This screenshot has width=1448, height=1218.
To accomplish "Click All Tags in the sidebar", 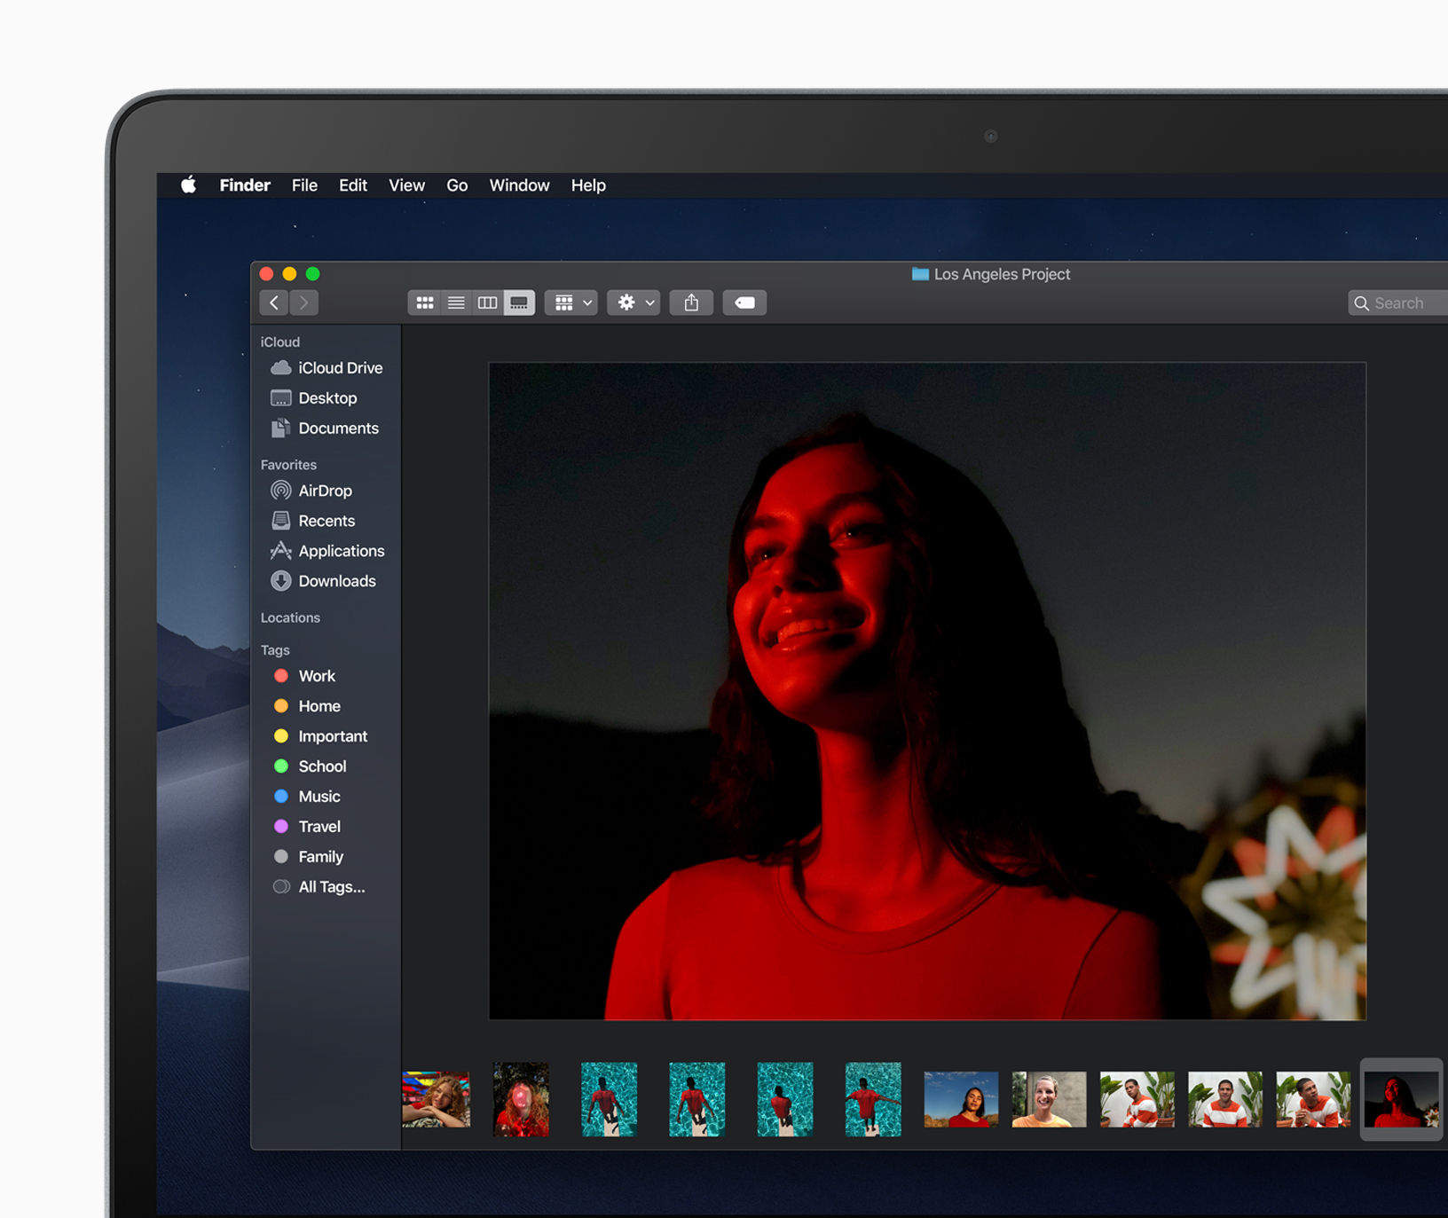I will click(x=331, y=886).
